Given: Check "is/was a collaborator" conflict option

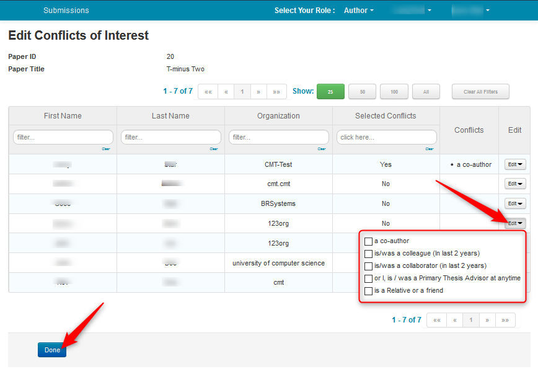Looking at the screenshot, I should click(369, 266).
